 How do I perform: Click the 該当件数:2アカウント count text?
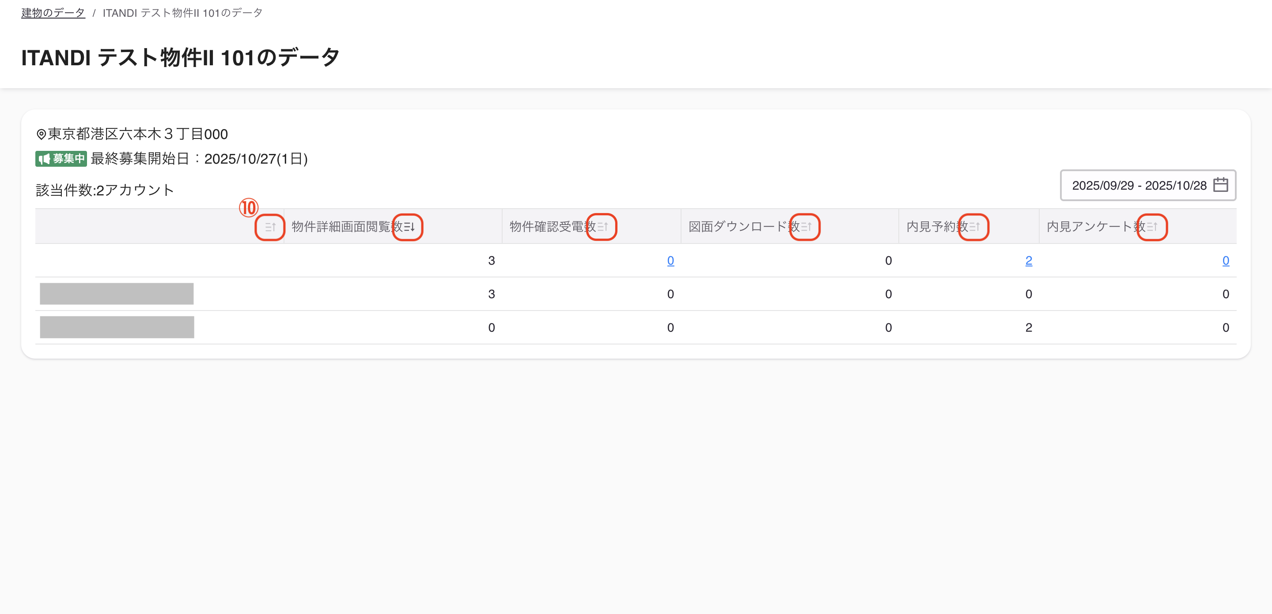[105, 190]
